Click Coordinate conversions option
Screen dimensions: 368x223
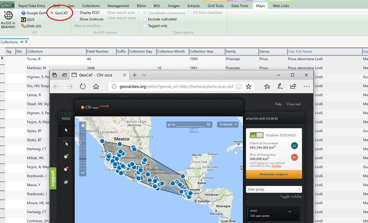point(164,13)
